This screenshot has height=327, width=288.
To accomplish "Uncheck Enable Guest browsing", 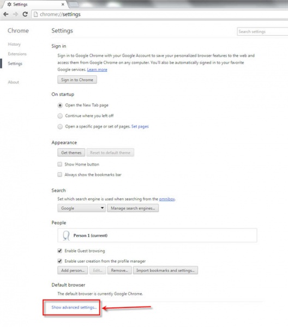I will pos(60,251).
